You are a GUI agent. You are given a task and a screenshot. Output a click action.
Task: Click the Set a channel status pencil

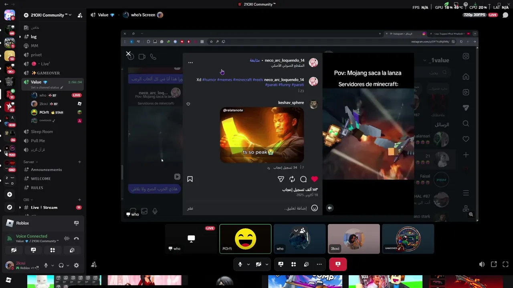tap(62, 88)
